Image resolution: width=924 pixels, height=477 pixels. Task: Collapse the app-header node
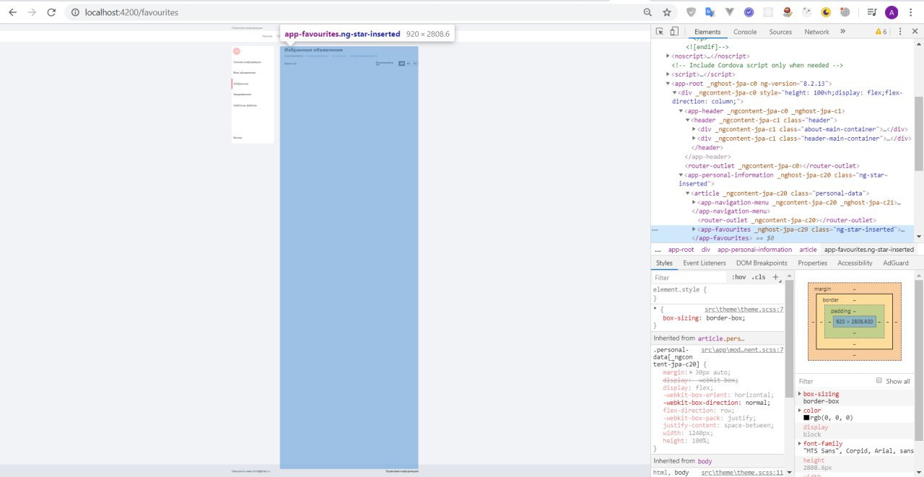point(680,111)
